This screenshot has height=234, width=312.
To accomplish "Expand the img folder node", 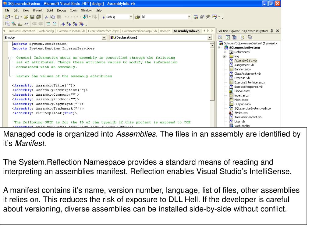I will point(224,56).
